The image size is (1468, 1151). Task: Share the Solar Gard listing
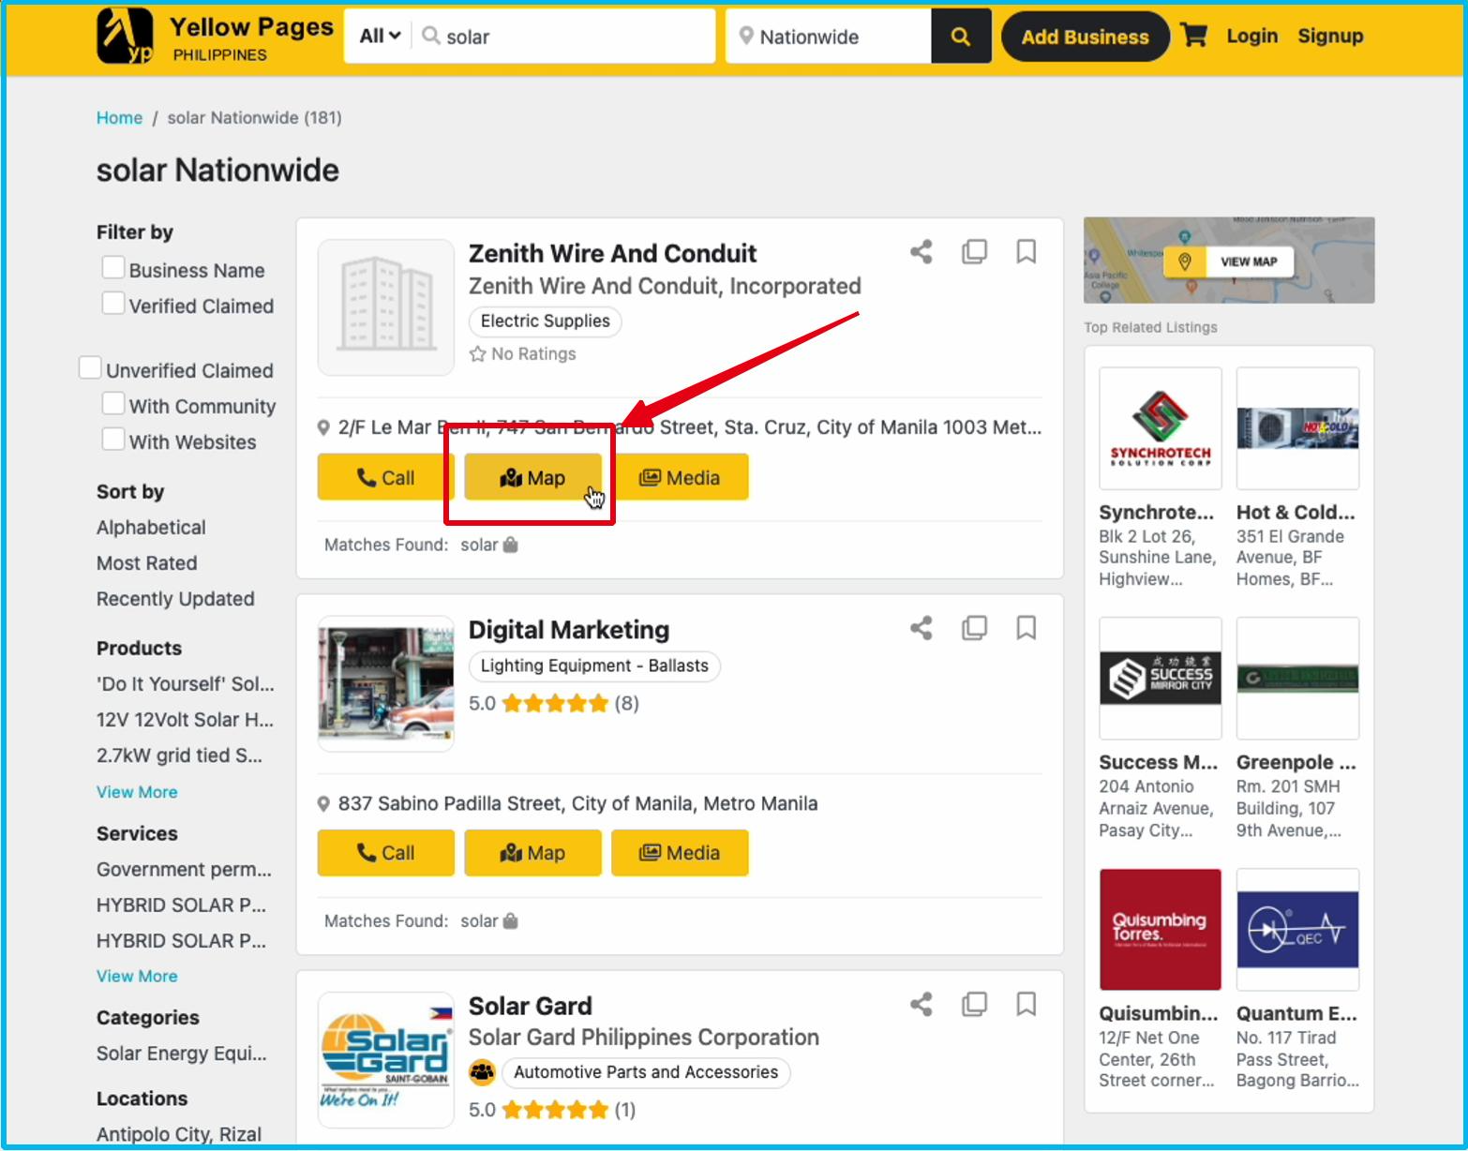(921, 1004)
